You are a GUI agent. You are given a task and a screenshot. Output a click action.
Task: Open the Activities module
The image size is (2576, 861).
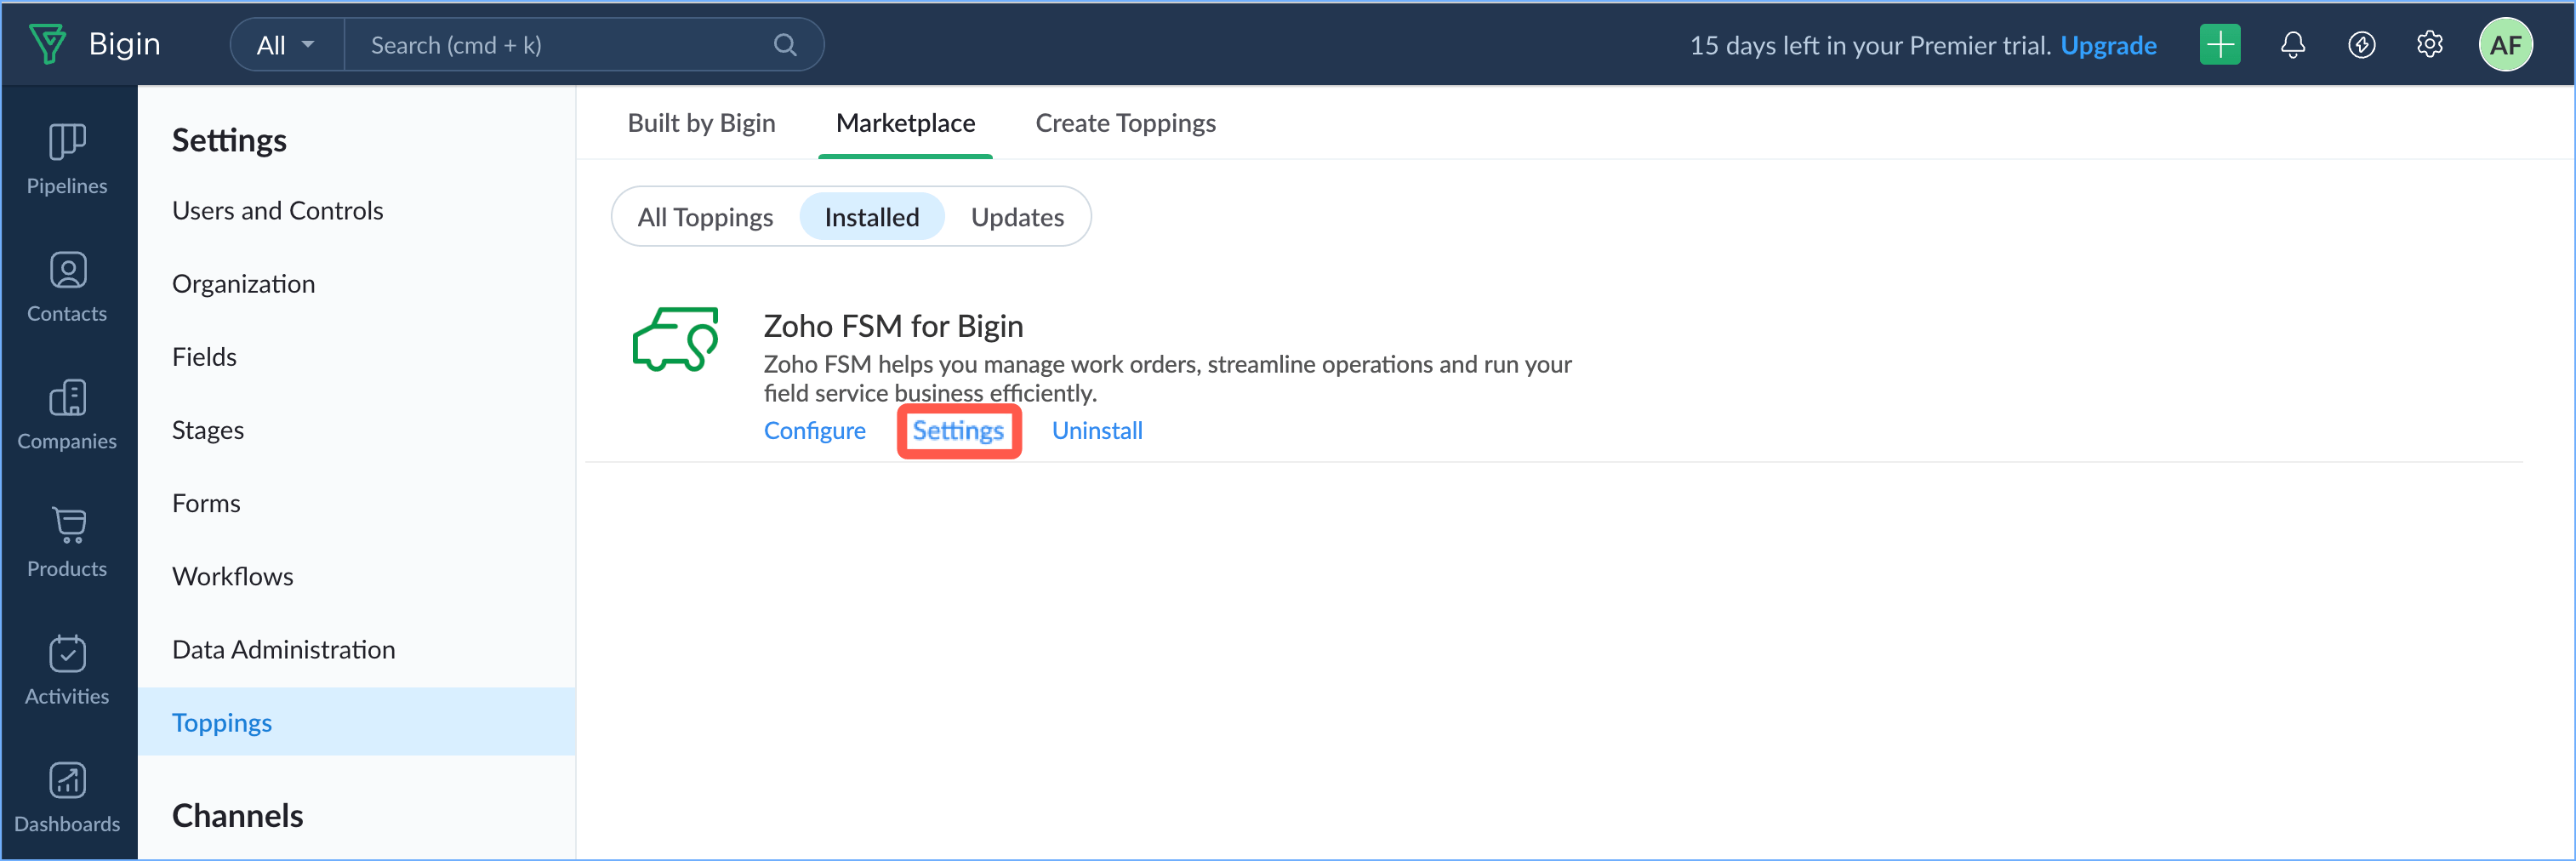click(x=67, y=669)
